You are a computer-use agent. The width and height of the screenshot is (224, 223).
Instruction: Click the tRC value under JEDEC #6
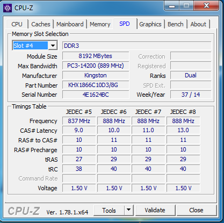(114, 169)
